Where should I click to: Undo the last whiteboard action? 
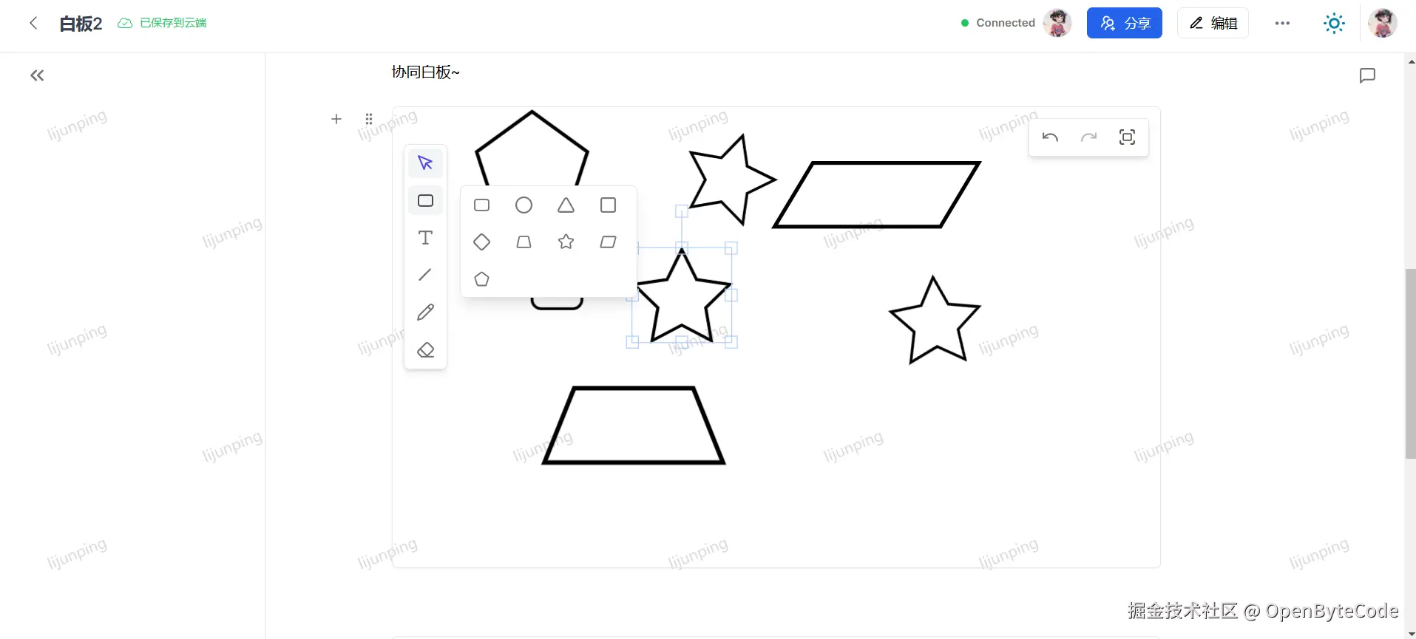pyautogui.click(x=1050, y=137)
